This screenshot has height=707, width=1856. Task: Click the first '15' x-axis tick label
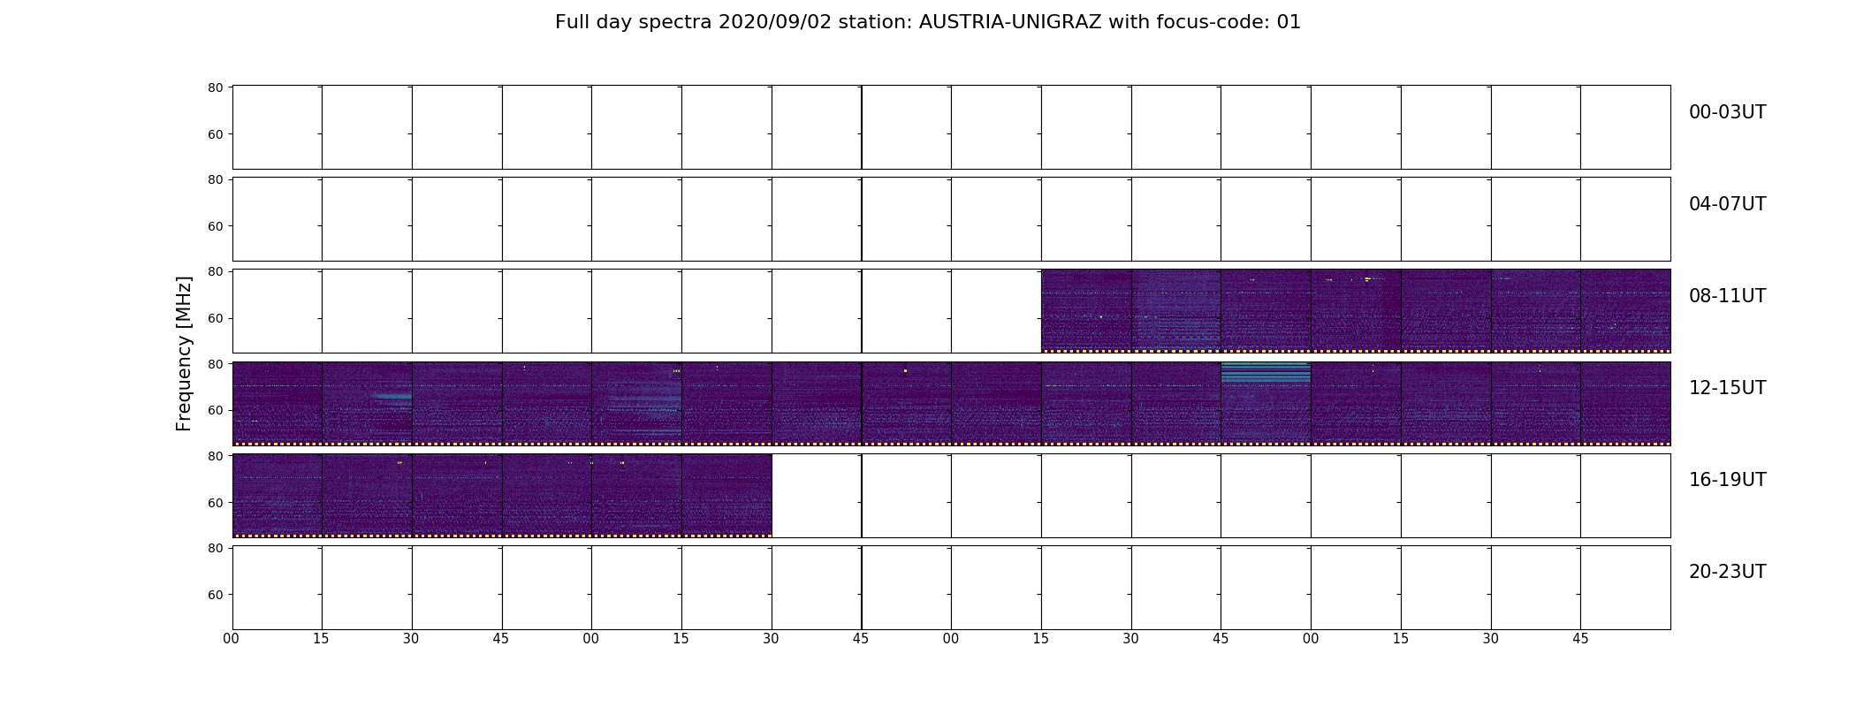tap(321, 639)
